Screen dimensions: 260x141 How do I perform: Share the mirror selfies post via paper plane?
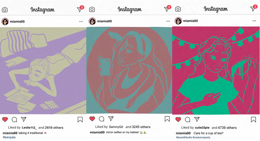111,119
